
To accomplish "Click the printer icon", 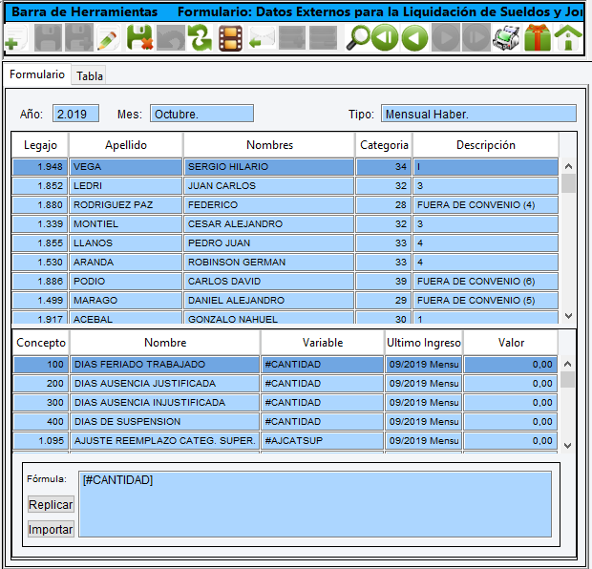I will click(x=505, y=39).
